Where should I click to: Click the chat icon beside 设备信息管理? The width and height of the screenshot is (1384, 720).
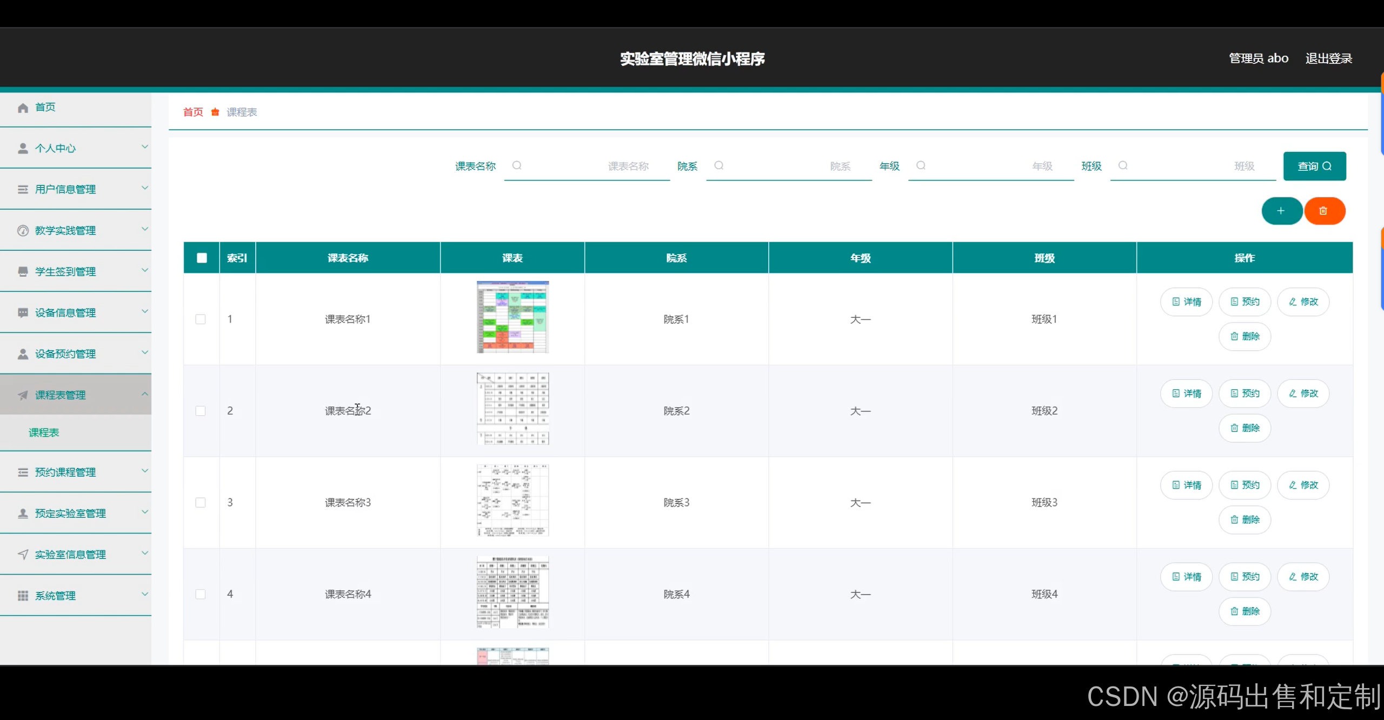point(23,312)
